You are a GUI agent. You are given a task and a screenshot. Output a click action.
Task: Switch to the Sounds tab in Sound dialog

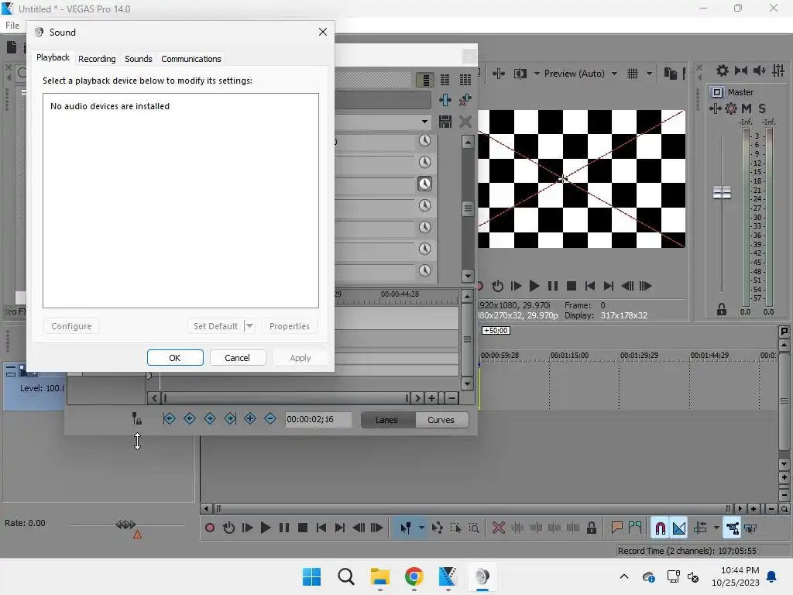pos(138,59)
